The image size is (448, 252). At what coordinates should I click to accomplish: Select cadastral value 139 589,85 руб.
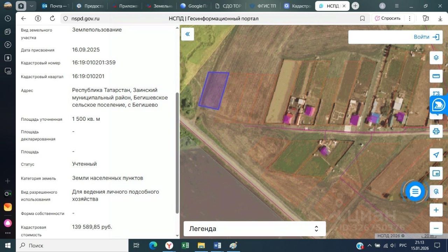[92, 227]
